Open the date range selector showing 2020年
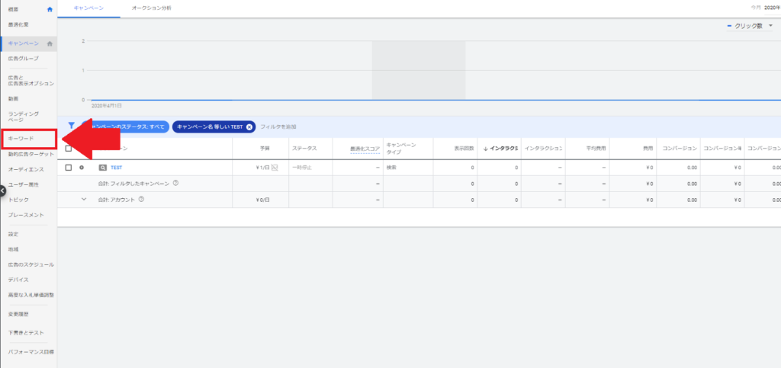This screenshot has height=368, width=781. tap(772, 8)
